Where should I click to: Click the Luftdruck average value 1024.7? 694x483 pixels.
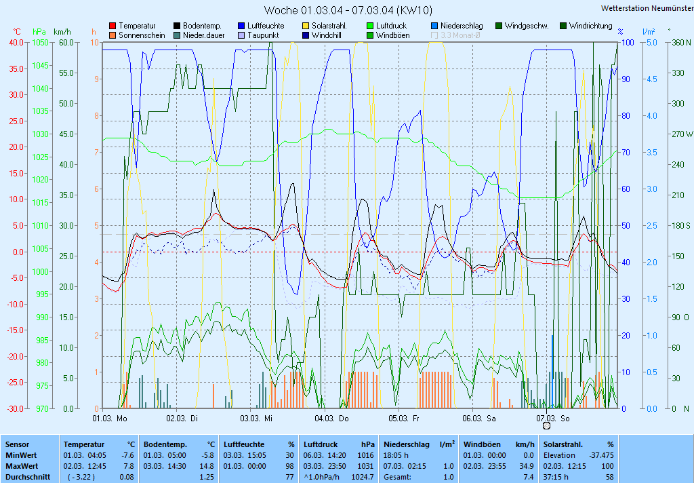pos(365,478)
